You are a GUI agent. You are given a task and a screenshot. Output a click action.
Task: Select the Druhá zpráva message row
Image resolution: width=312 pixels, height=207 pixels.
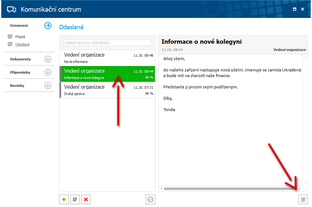tap(107, 90)
